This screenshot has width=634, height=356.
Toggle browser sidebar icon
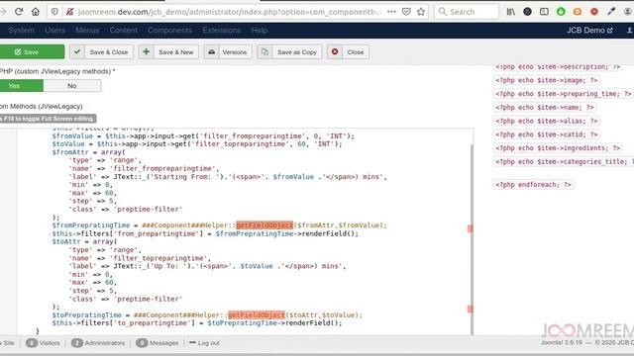click(544, 12)
